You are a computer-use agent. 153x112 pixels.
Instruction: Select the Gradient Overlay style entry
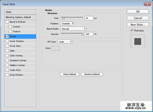click(18, 60)
